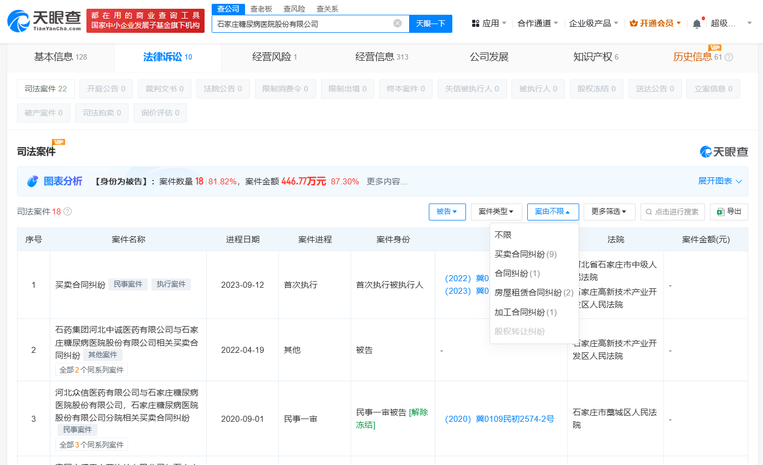Open the 经营信息 tab

tap(382, 57)
